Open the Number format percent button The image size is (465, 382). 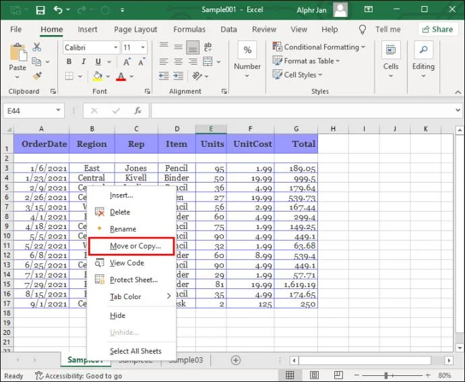[x=247, y=50]
